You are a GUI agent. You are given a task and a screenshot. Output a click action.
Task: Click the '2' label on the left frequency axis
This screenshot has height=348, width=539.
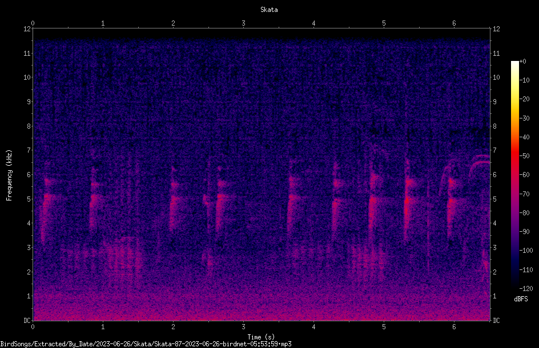coord(29,272)
